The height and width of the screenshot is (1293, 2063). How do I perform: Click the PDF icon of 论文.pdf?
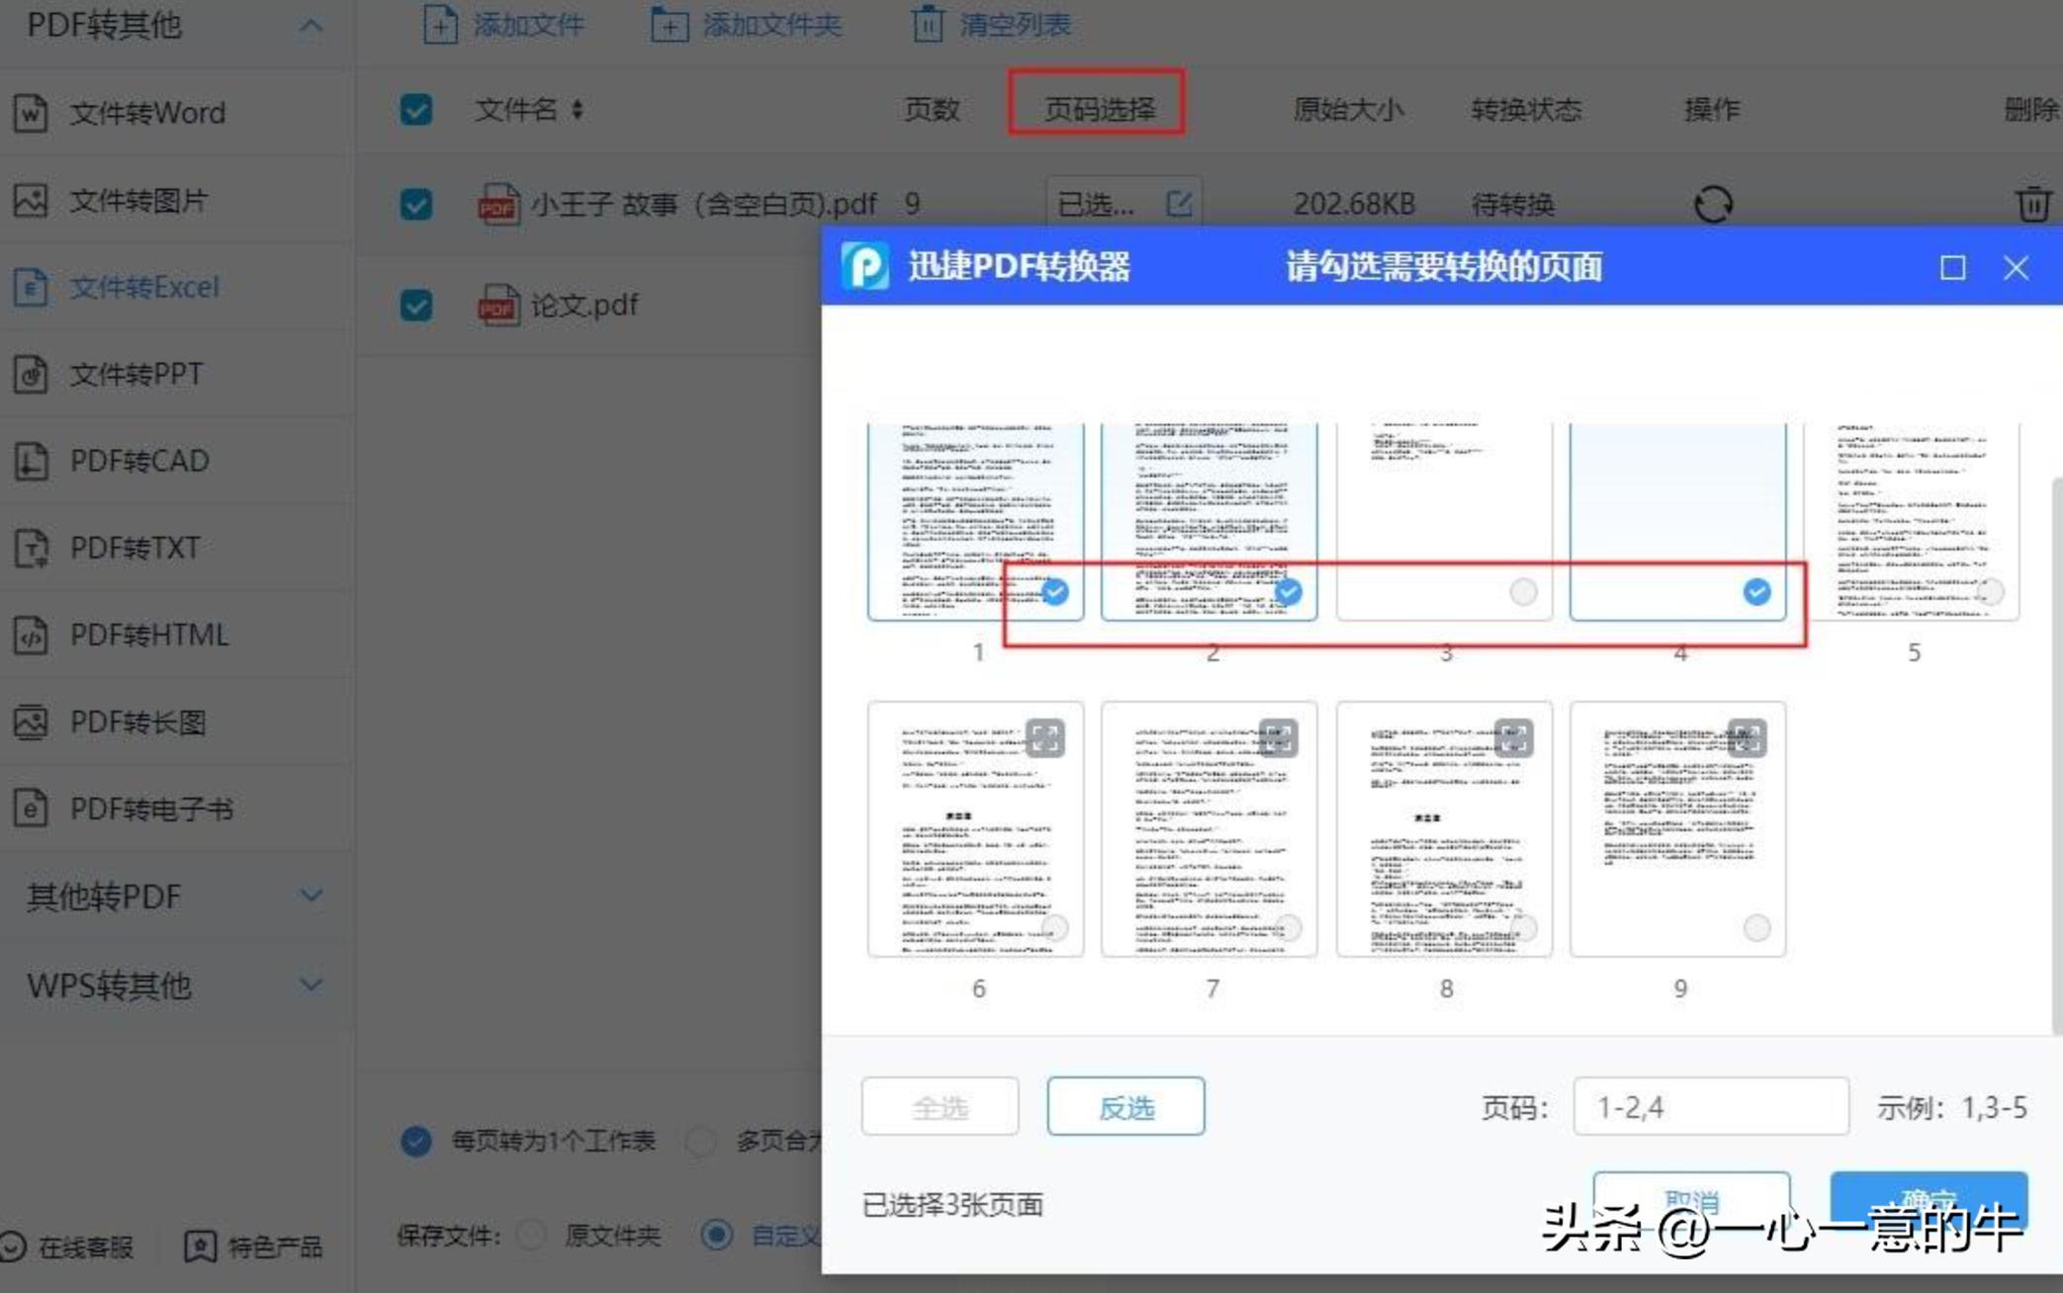(497, 304)
